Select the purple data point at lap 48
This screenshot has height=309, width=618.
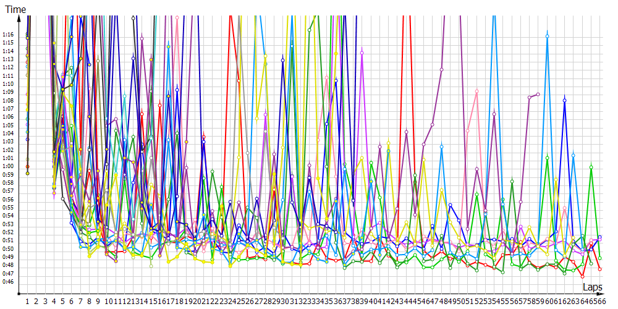pyautogui.click(x=441, y=69)
